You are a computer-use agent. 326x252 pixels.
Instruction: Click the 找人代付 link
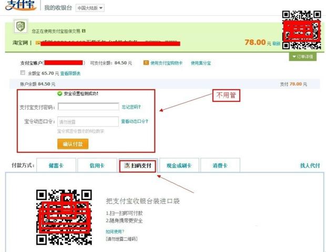310,165
